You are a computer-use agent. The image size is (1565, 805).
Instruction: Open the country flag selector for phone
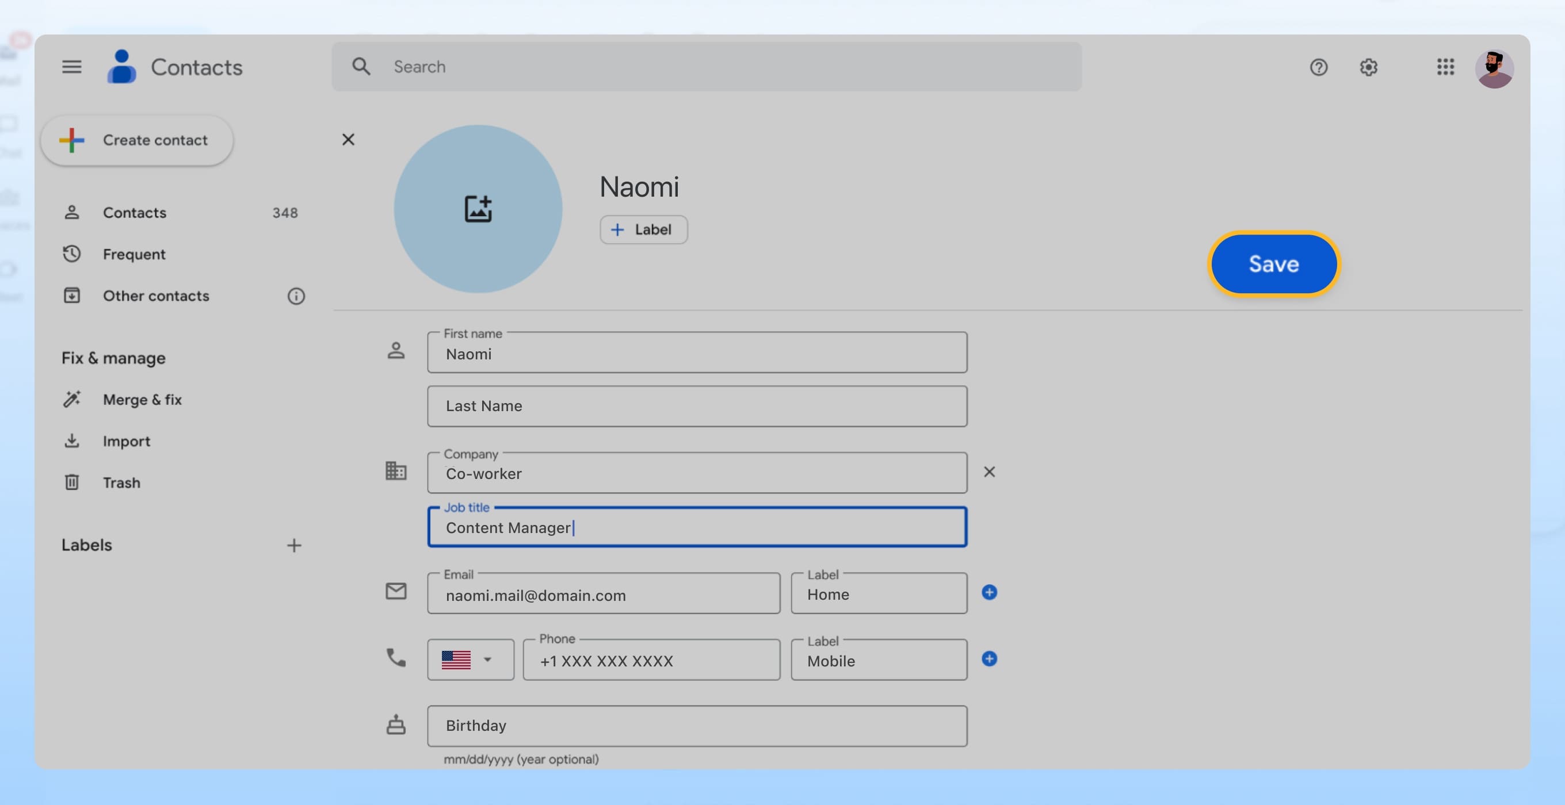(x=470, y=660)
